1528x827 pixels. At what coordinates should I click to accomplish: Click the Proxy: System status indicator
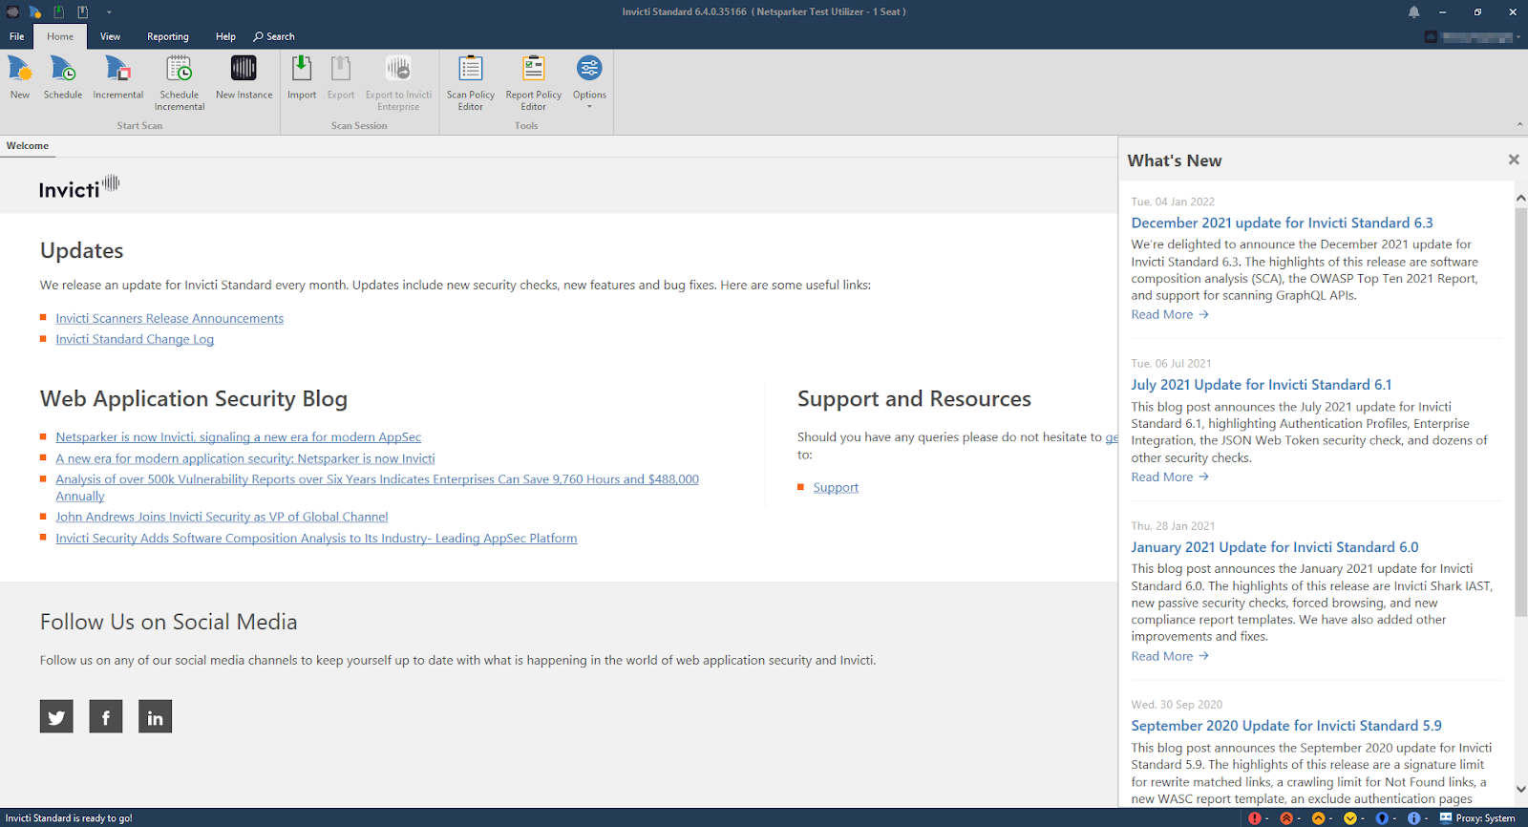[x=1477, y=818]
